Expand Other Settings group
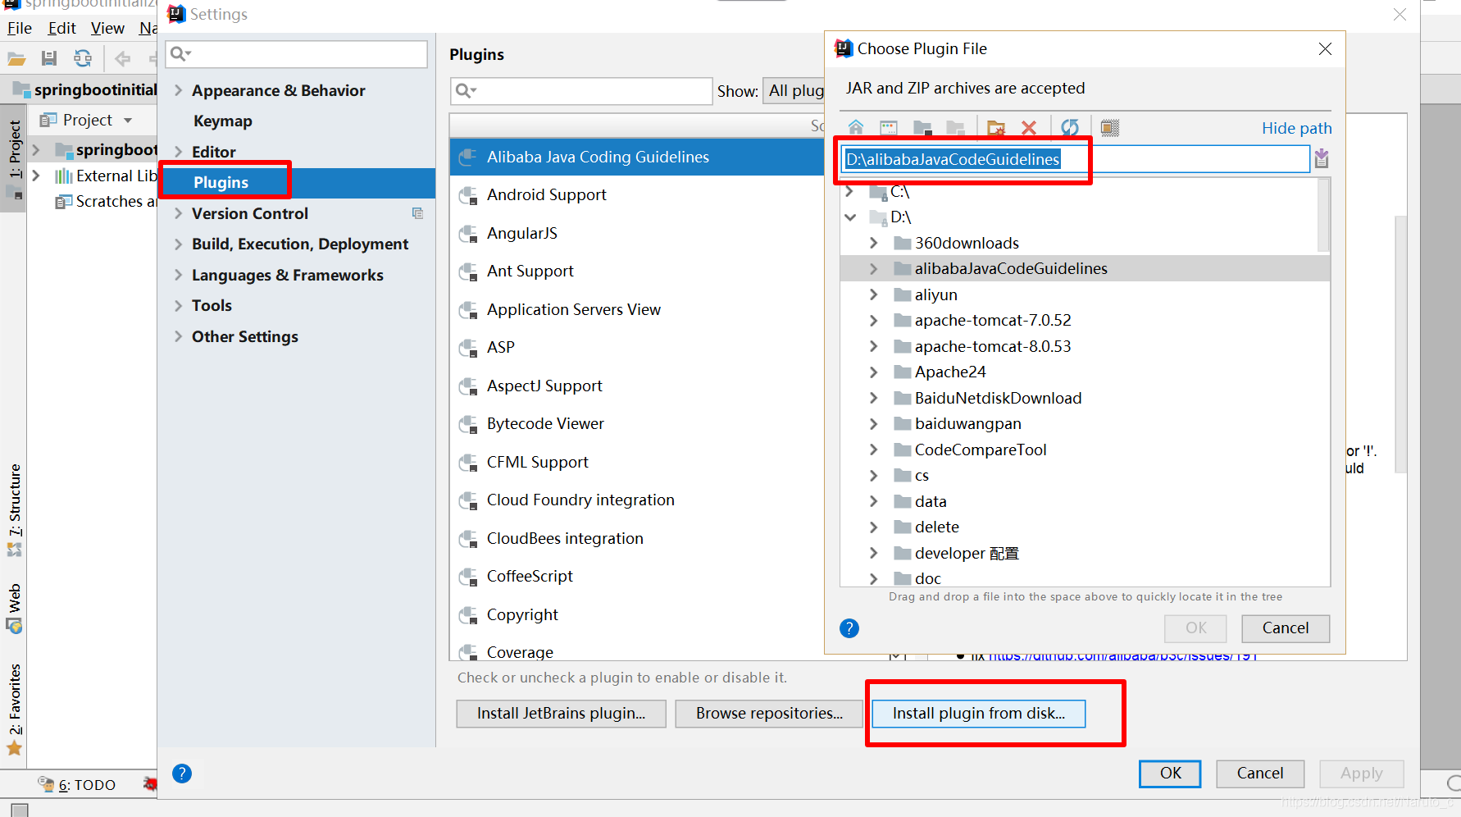 pos(178,336)
